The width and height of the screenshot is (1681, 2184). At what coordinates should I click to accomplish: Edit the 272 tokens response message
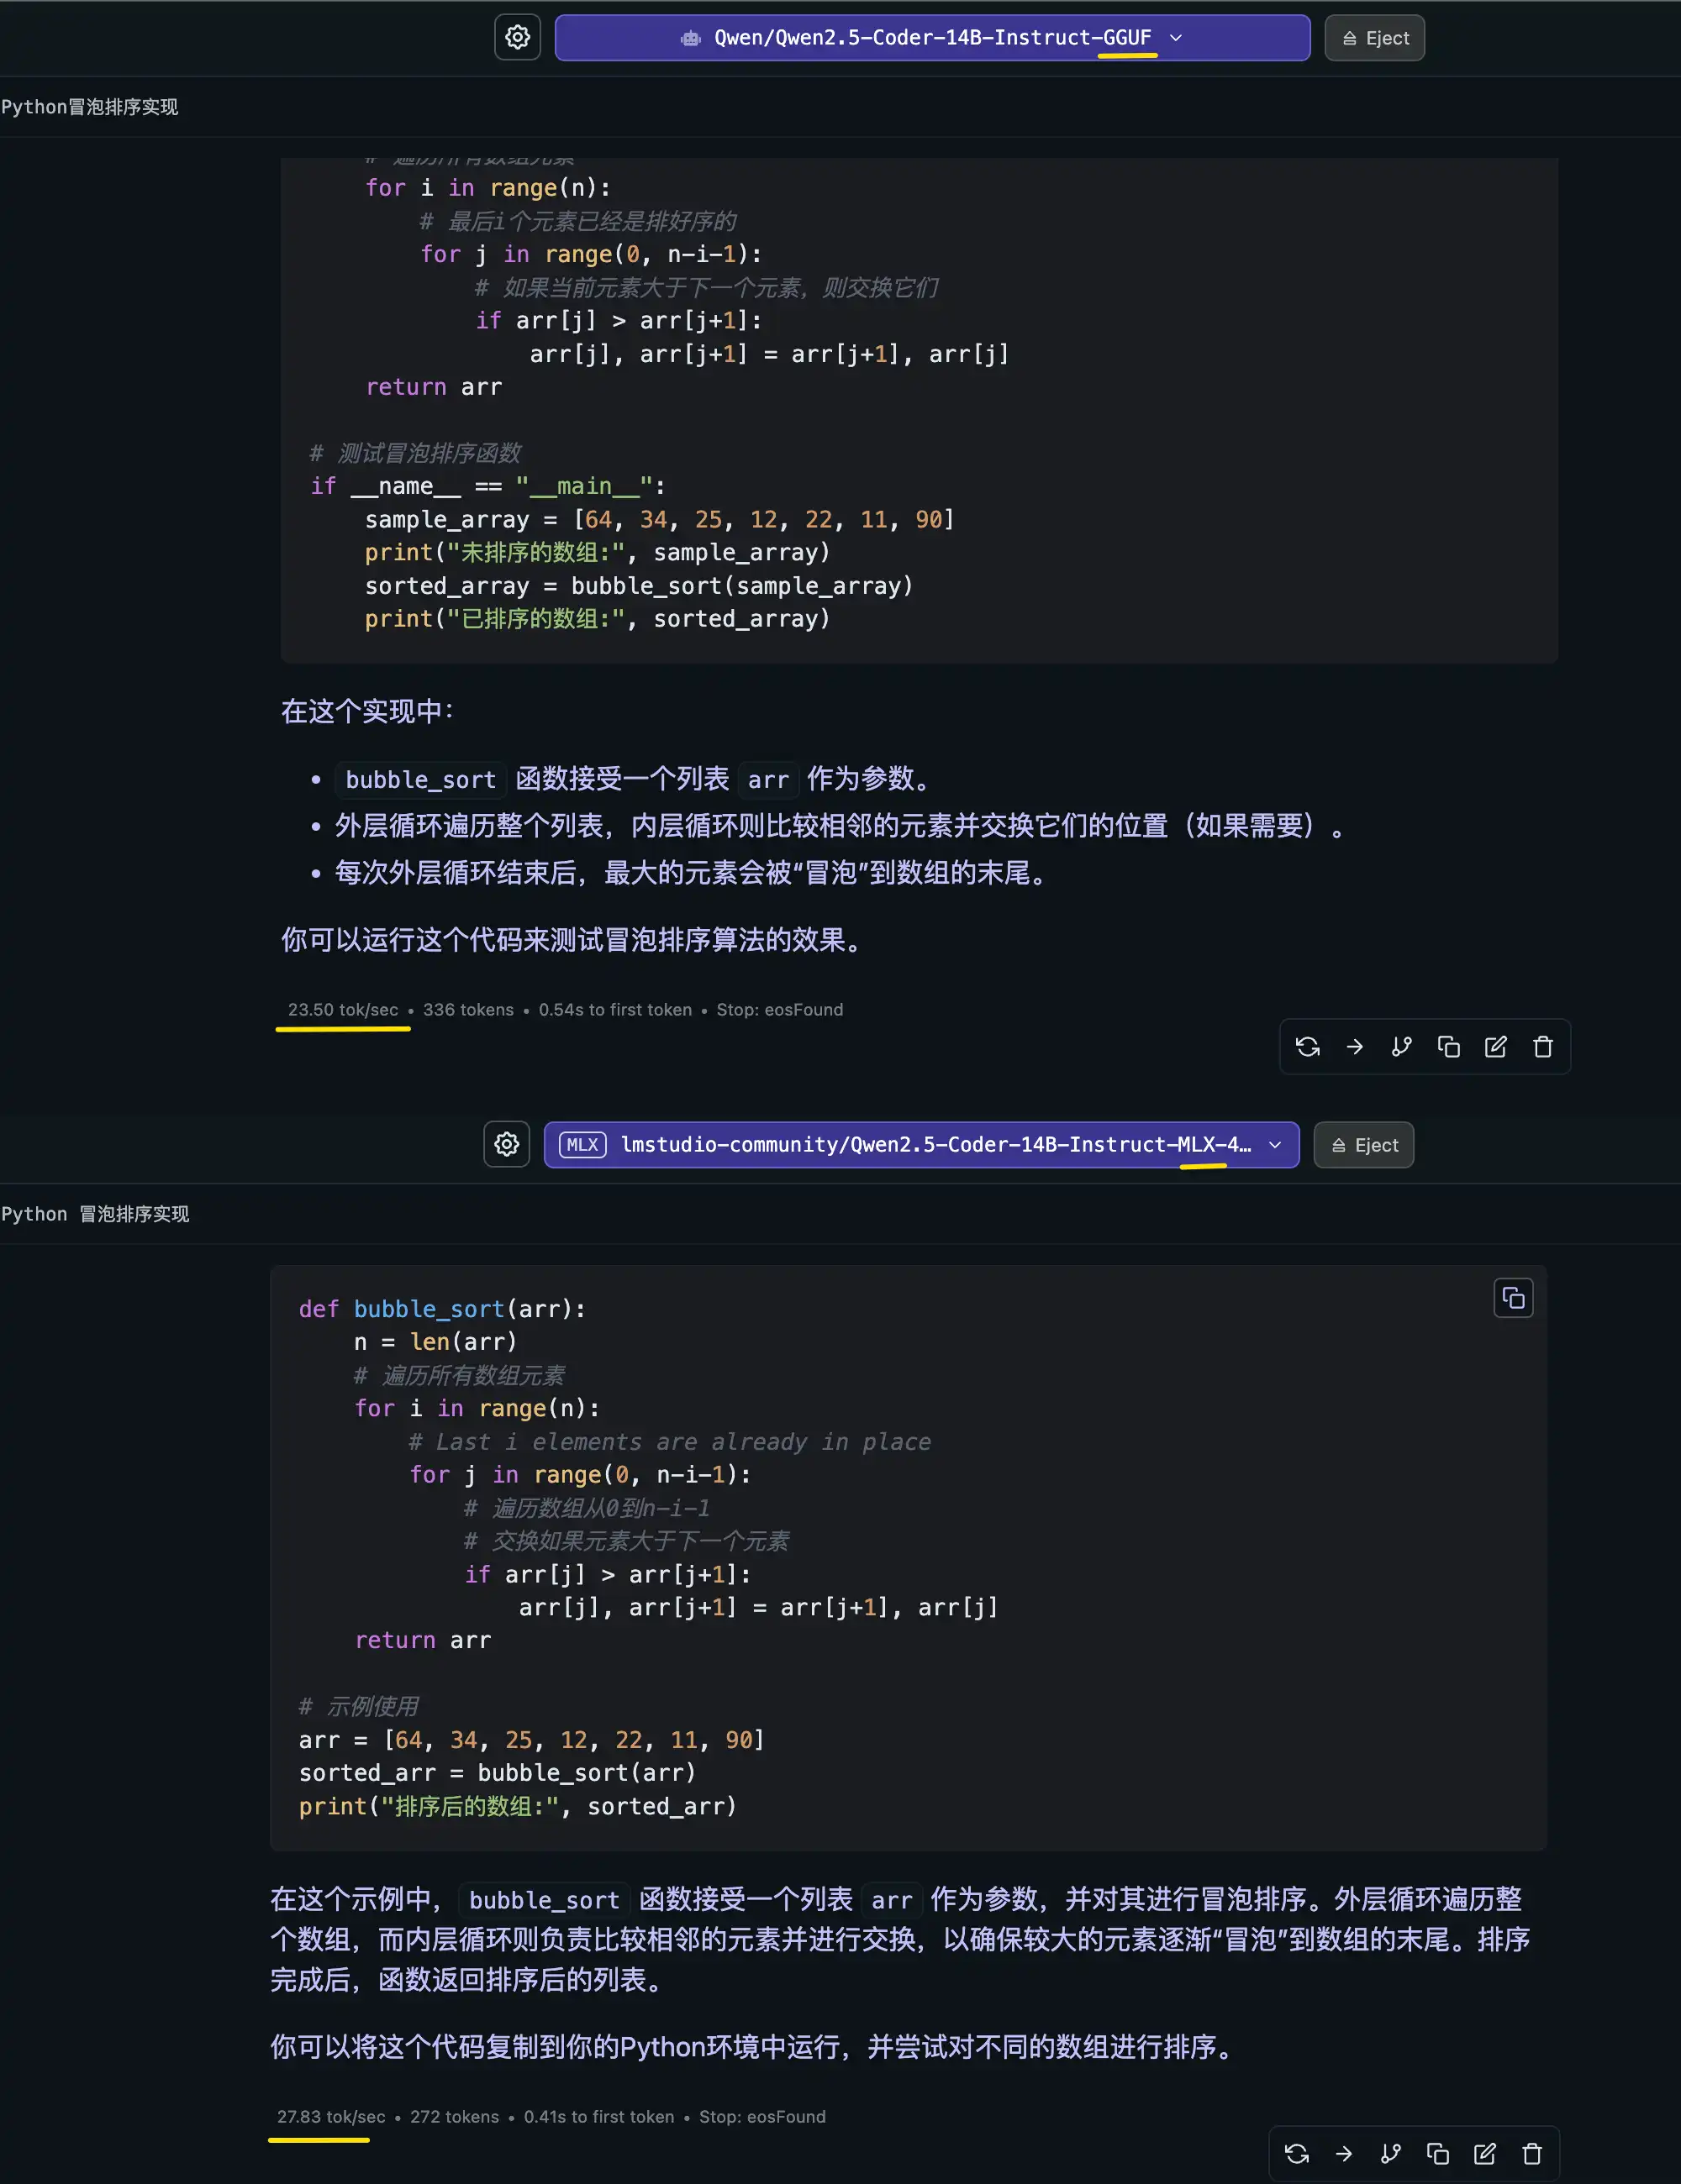1483,2153
